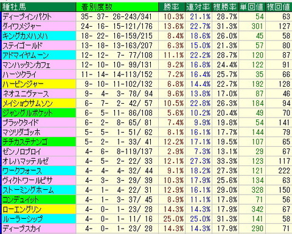
Task: Select 28.7% 複勝率 in ディープインパクト row
Action: point(227,16)
